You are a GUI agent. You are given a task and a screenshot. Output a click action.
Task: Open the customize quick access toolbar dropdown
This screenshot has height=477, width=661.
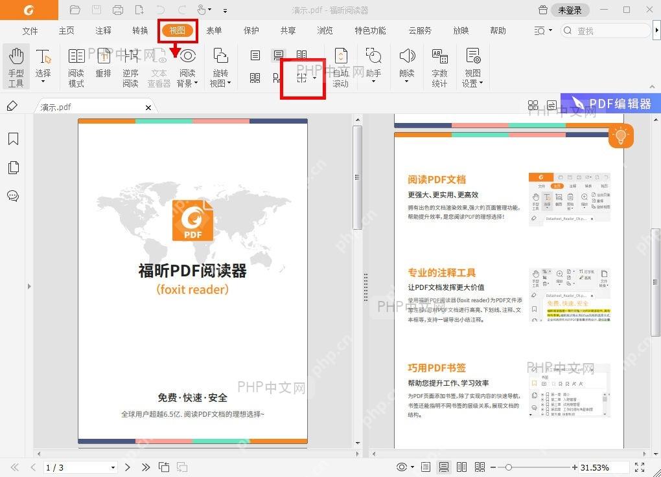(x=225, y=10)
